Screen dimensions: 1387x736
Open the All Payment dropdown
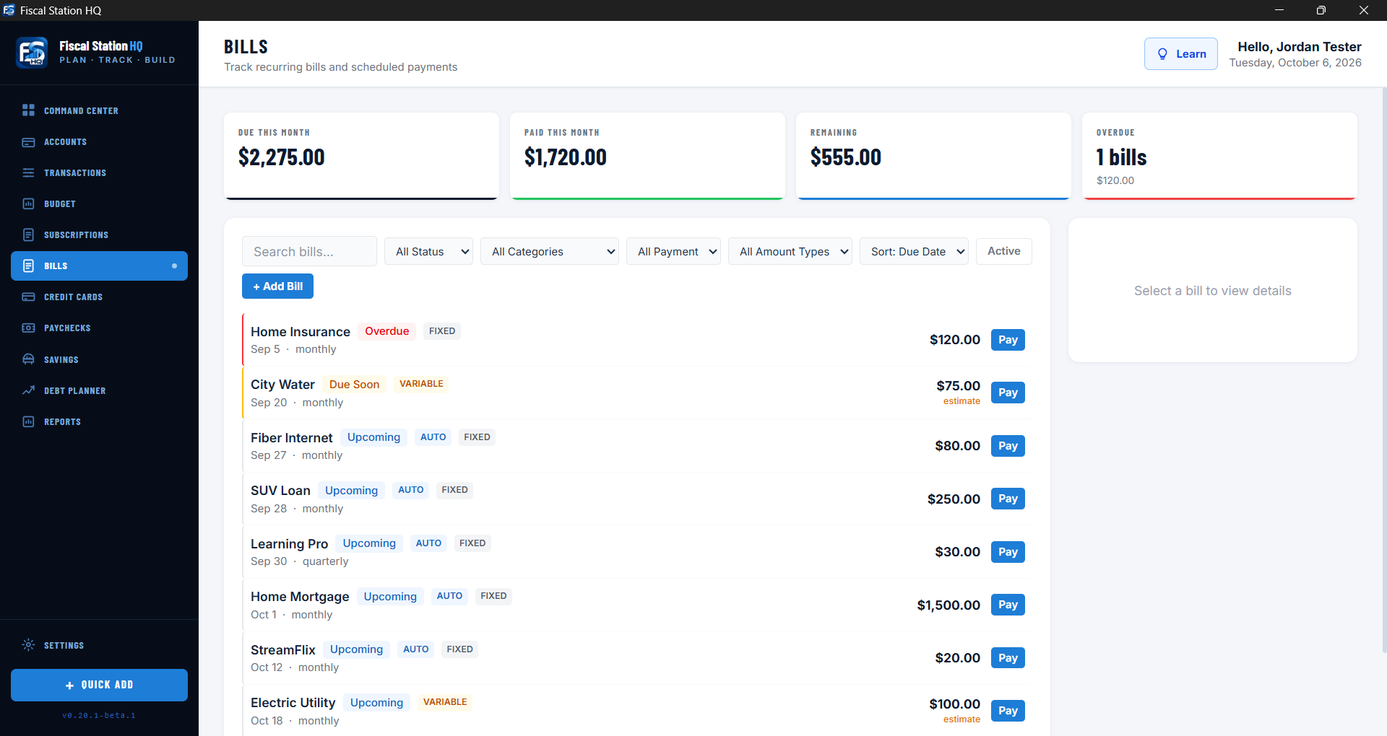pos(673,252)
